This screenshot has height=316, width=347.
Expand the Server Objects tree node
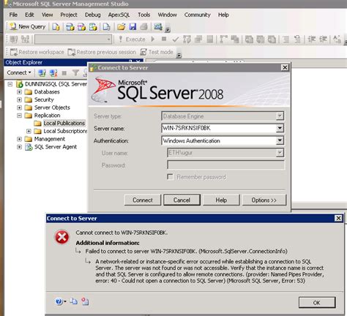tap(19, 108)
